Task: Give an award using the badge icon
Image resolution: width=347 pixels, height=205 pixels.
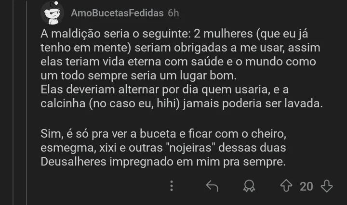Action: tap(249, 186)
